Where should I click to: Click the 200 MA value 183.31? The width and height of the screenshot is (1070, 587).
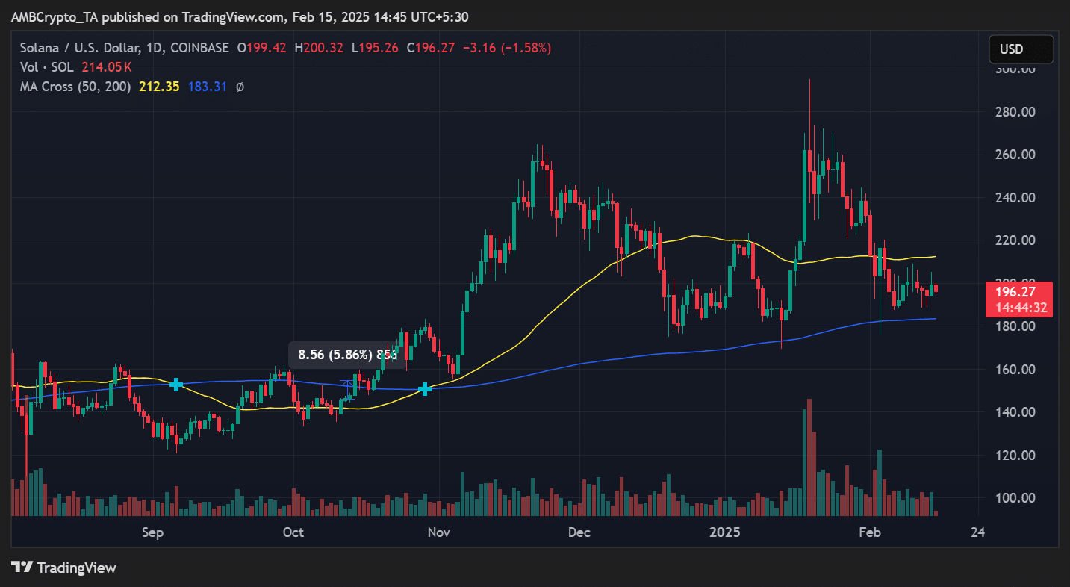tap(207, 87)
